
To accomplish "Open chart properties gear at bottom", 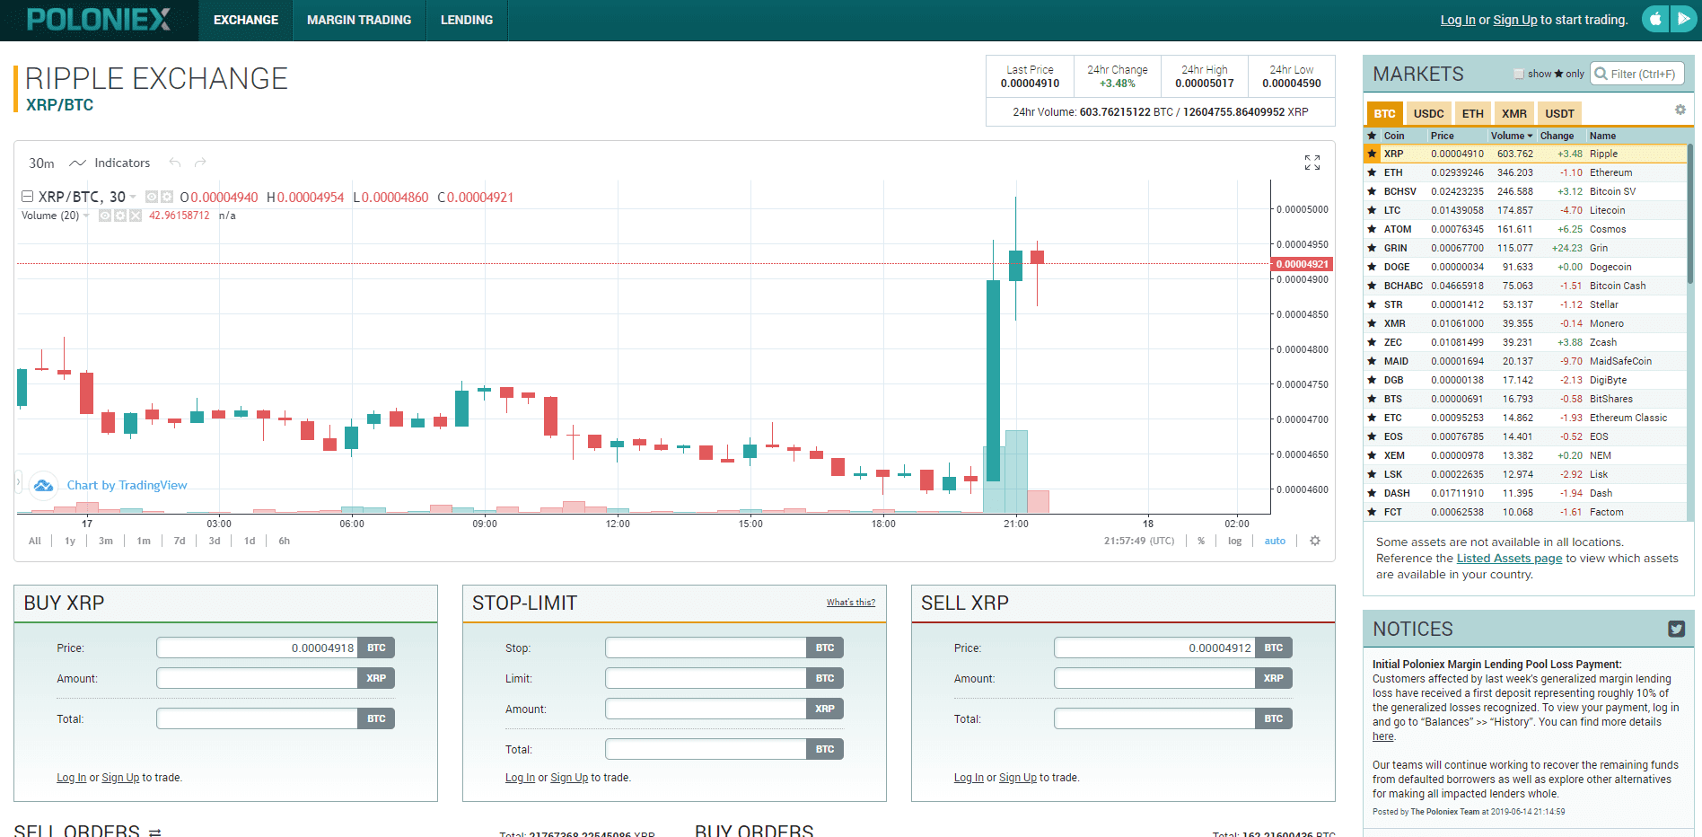I will click(x=1315, y=541).
